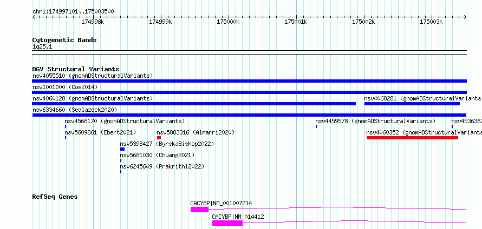Click the CACYBP|NM_001007214 gene label

221,203
